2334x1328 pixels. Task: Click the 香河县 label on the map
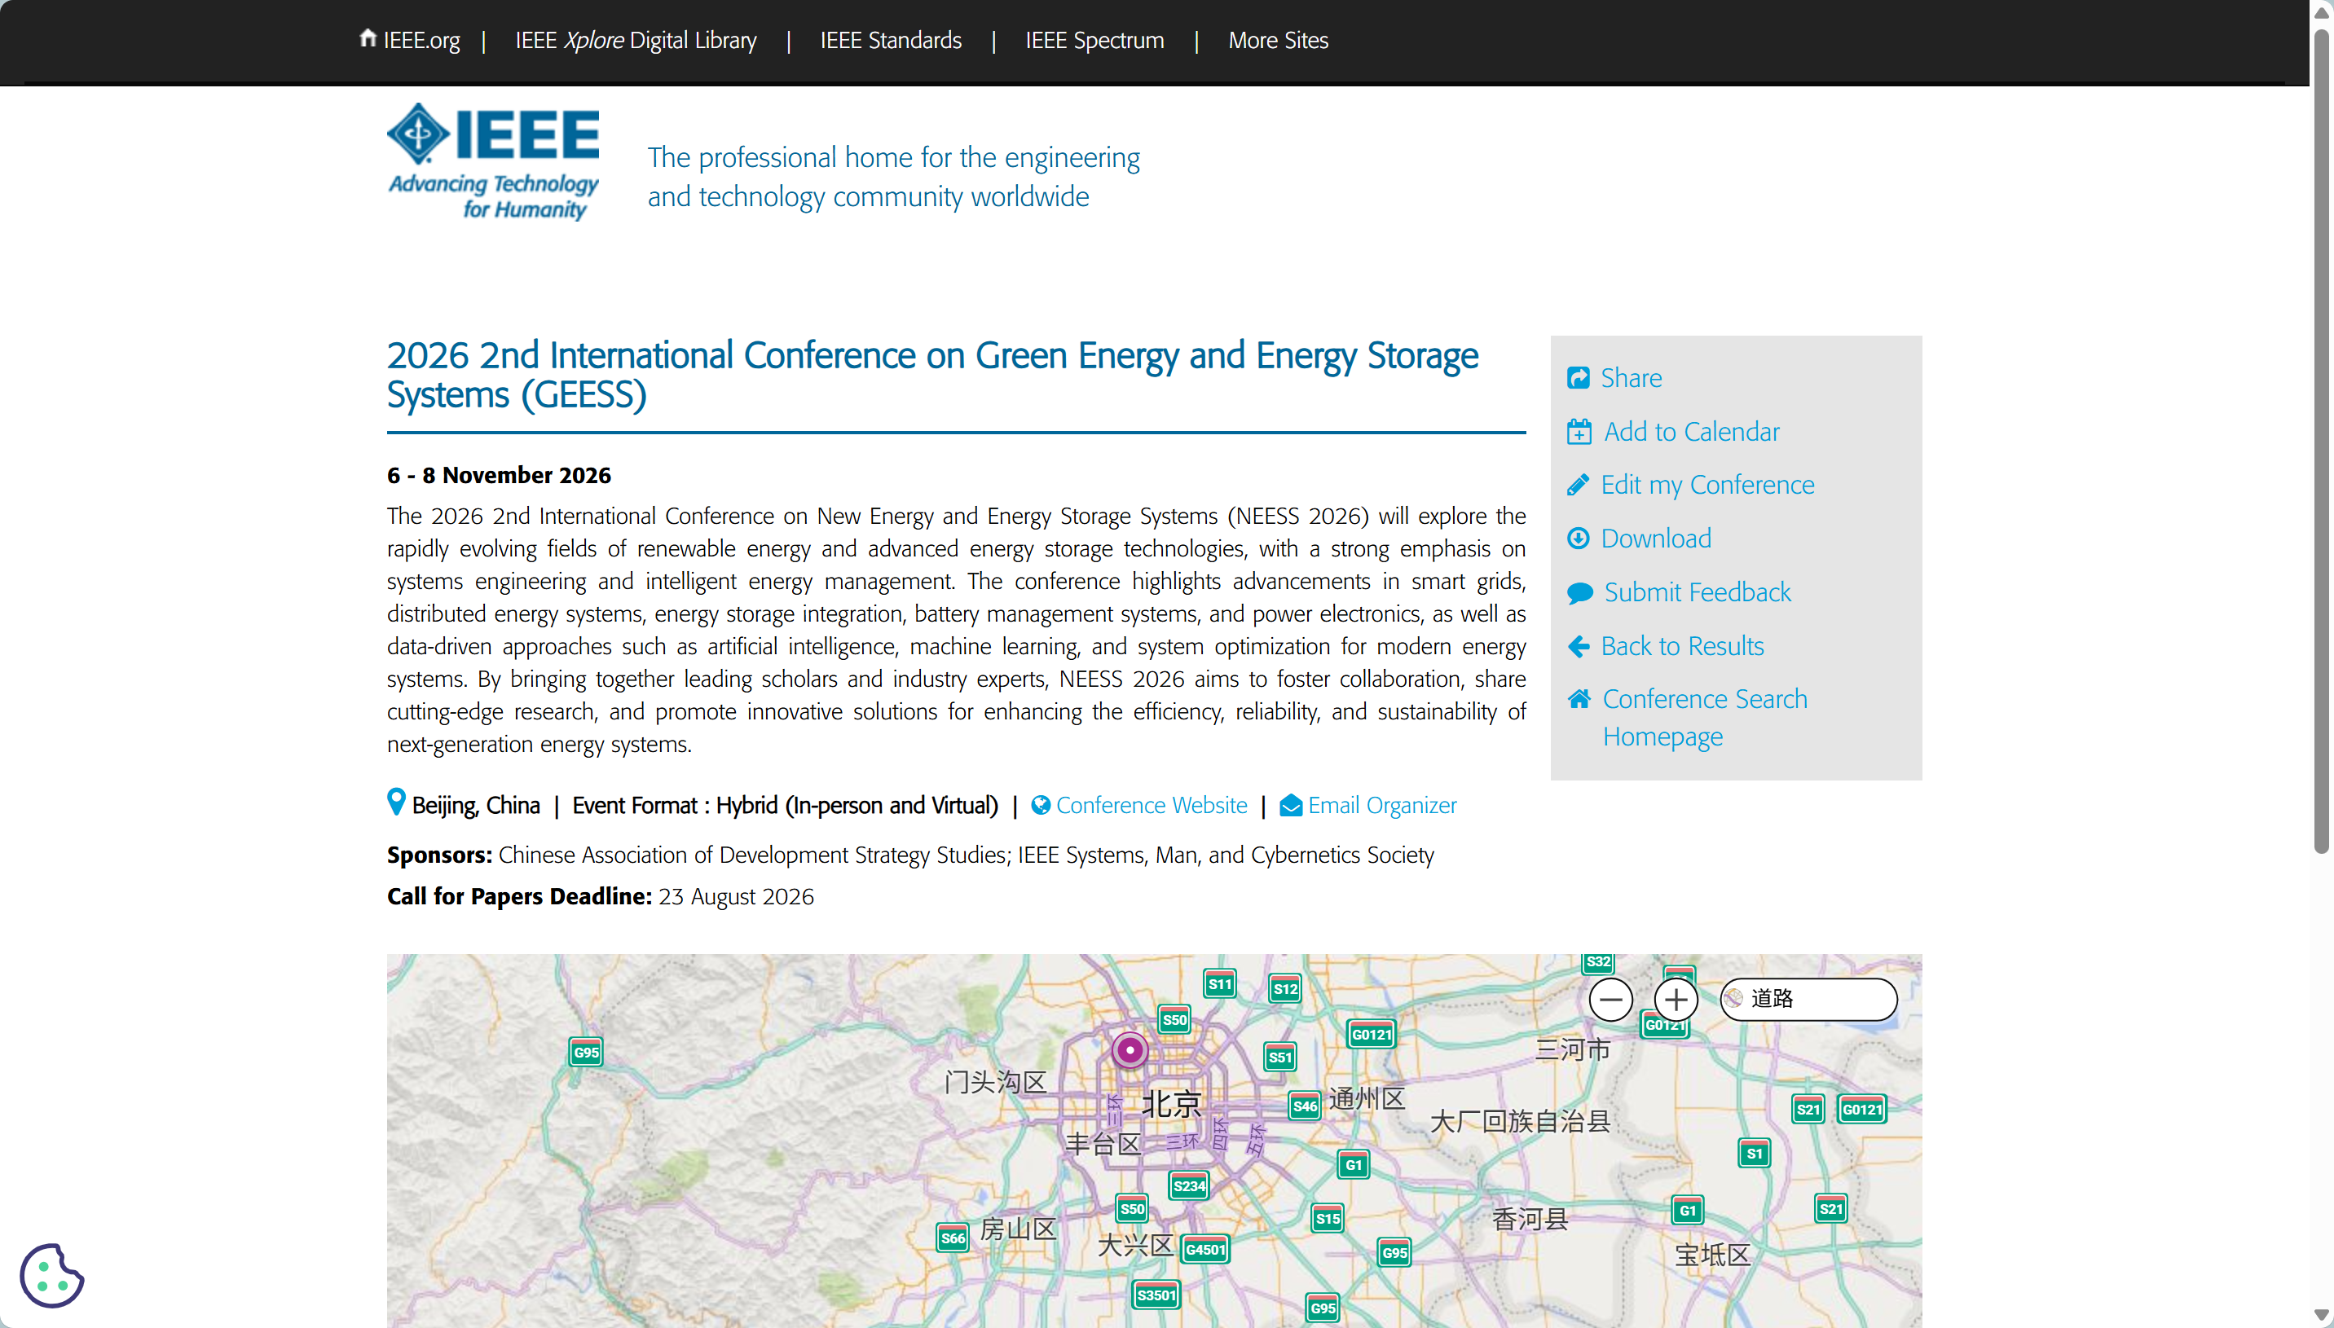coord(1530,1219)
